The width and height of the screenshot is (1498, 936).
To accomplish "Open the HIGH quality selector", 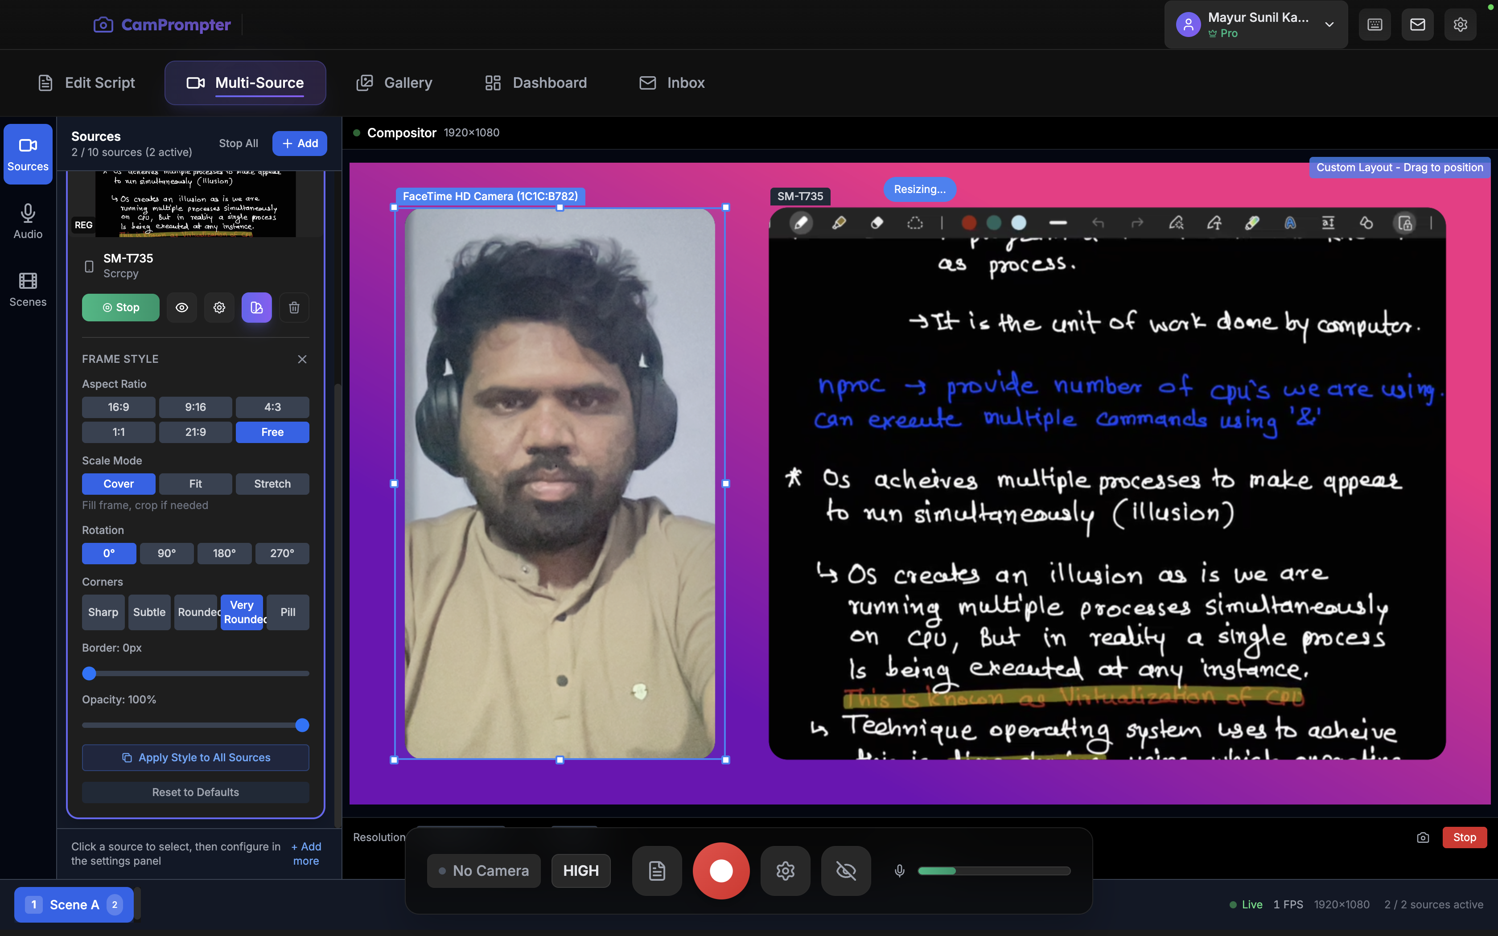I will click(580, 870).
